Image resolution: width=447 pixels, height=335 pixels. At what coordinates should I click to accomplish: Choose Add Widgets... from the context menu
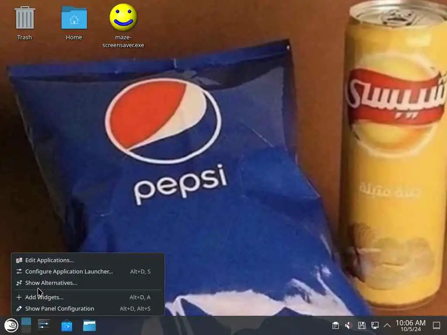(x=88, y=297)
